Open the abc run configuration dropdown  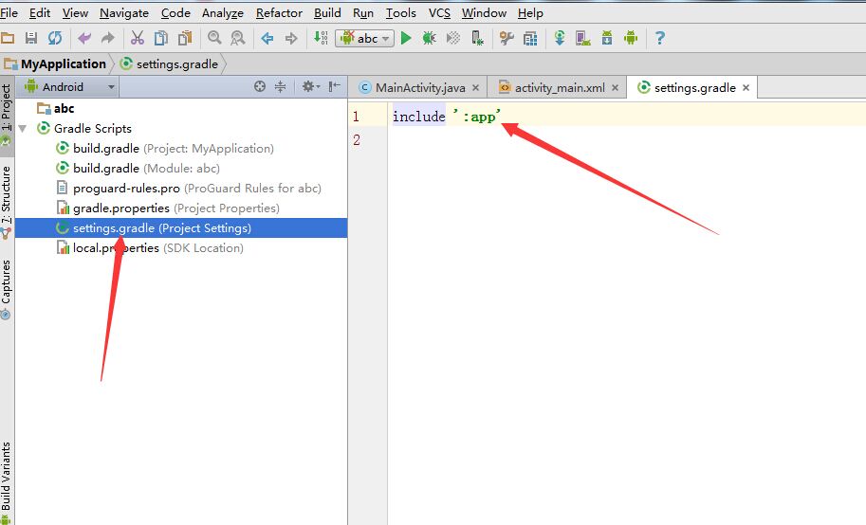364,38
